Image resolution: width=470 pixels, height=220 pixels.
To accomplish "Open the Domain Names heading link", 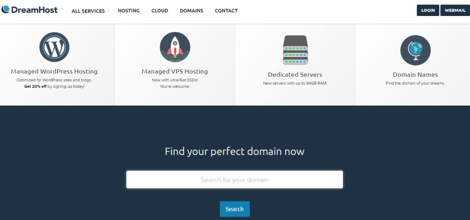I will pos(415,75).
